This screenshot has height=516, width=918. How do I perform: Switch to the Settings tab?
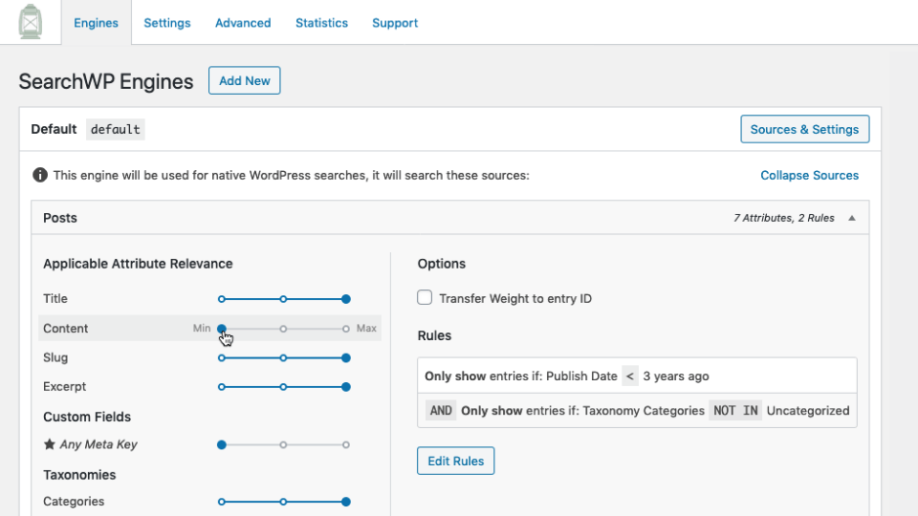pyautogui.click(x=166, y=23)
